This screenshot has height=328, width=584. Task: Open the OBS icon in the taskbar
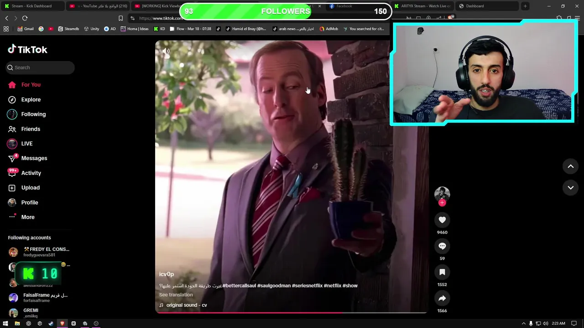pyautogui.click(x=96, y=323)
